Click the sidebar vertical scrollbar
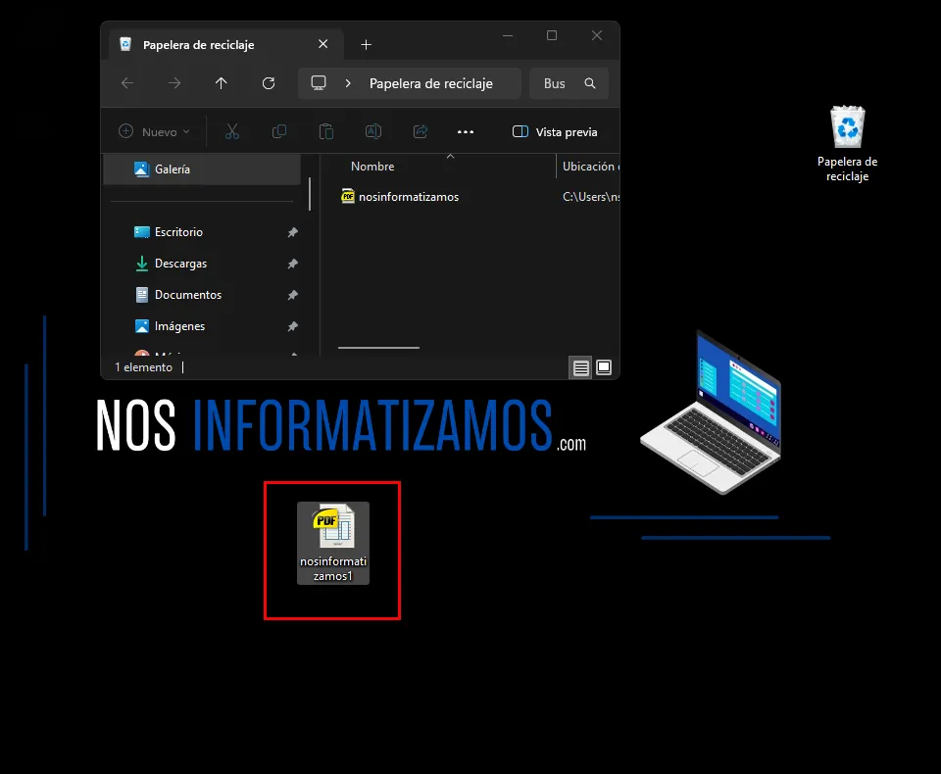 coord(310,194)
